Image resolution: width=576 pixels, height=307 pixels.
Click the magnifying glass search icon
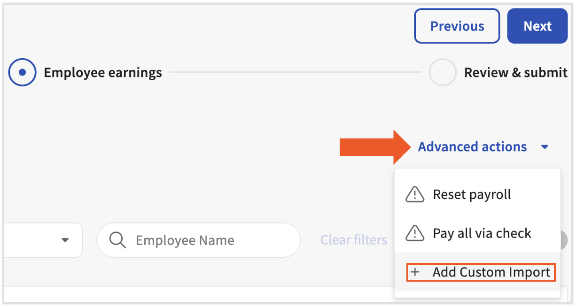tap(117, 240)
